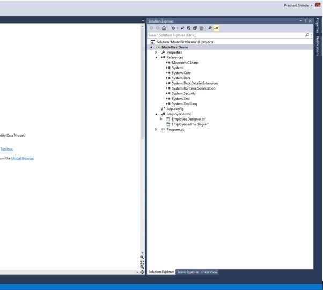The image size is (323, 290).
Task: Select the Solution 'ModelFirstDemo' node
Action: pos(185,42)
